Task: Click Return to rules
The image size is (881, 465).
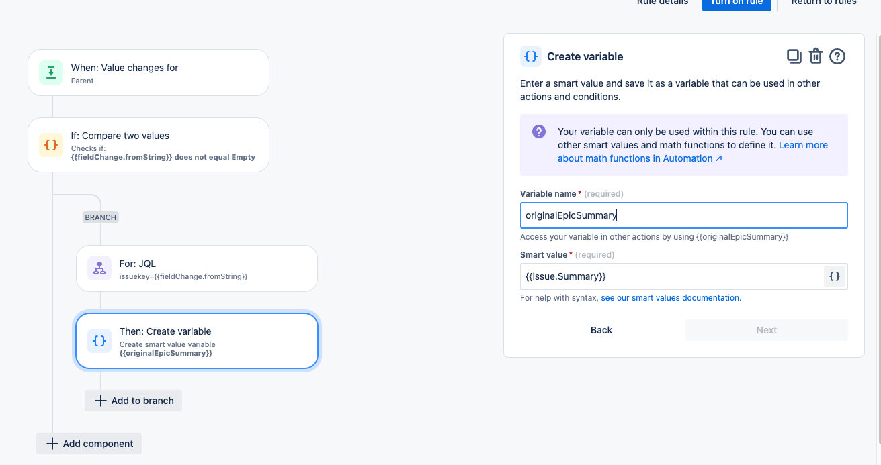Action: pyautogui.click(x=823, y=3)
